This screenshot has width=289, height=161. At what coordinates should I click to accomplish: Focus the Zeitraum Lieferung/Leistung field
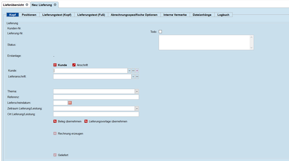click(x=94, y=108)
